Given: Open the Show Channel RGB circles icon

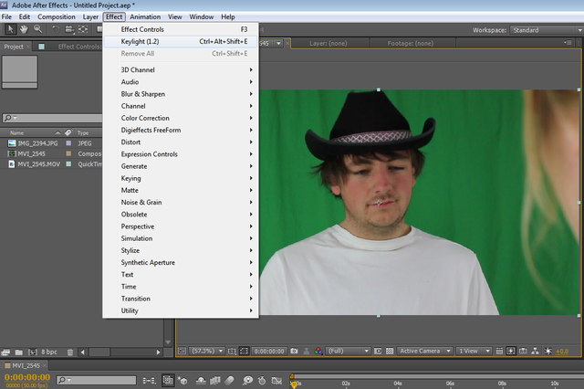Looking at the screenshot, I should point(318,351).
